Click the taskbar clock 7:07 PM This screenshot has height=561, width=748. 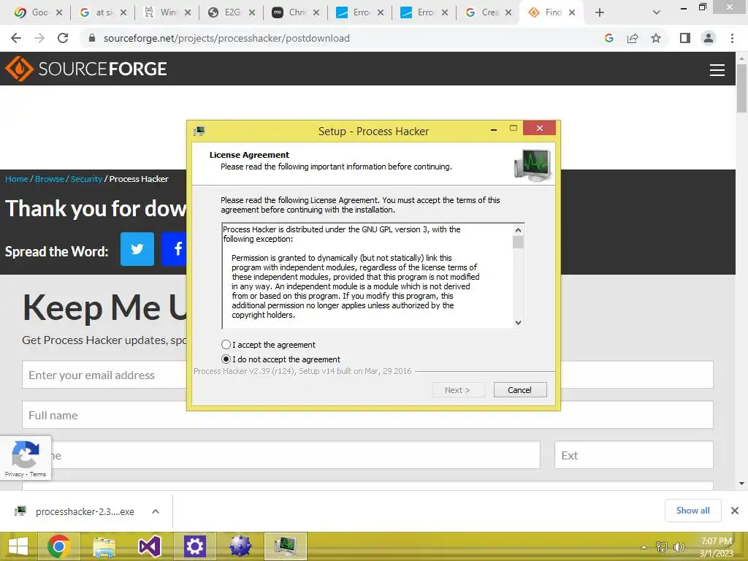(x=716, y=541)
